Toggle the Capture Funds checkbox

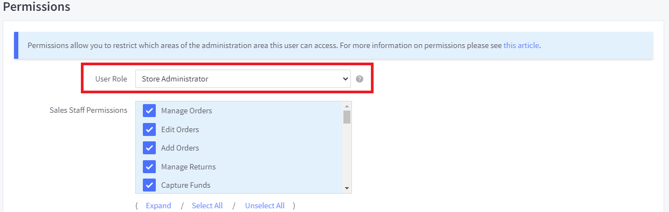[149, 185]
